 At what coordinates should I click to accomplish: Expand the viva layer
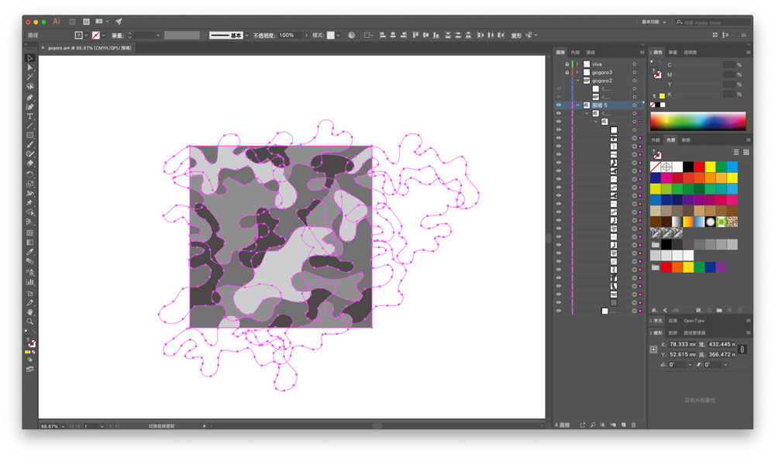(577, 64)
